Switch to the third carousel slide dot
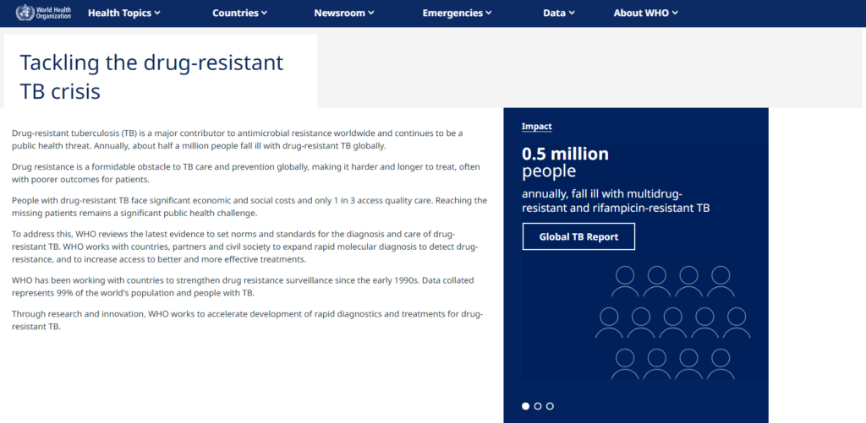The image size is (866, 423). pos(550,406)
